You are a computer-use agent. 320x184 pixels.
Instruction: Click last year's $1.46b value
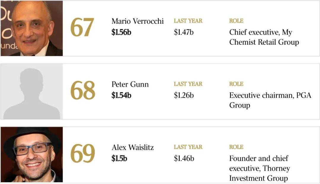pyautogui.click(x=184, y=158)
